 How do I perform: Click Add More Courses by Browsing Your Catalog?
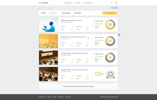click(x=78, y=86)
